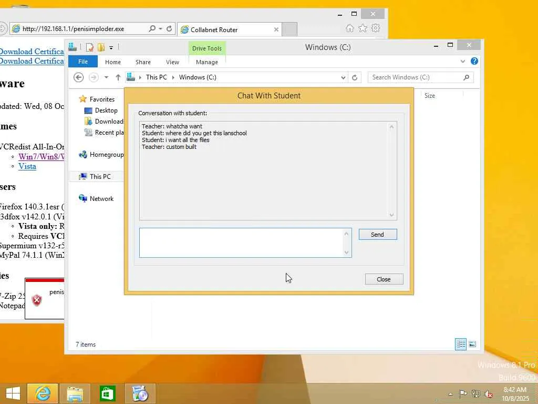
Task: Open the Share ribbon tab
Action: [x=143, y=62]
